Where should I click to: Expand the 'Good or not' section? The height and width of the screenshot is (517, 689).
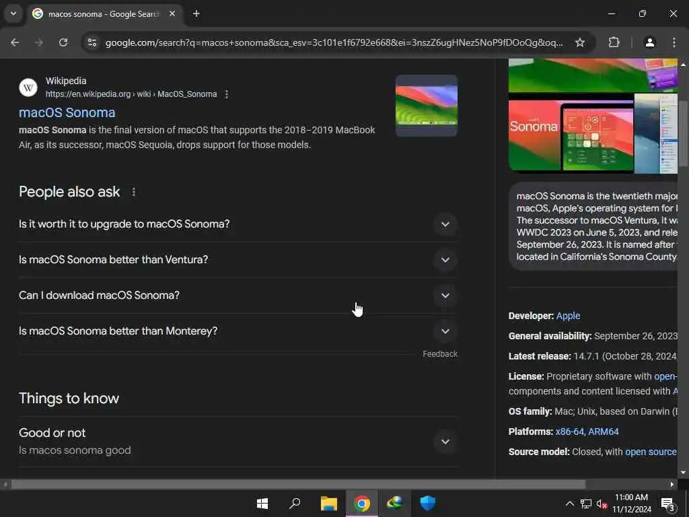(238, 442)
